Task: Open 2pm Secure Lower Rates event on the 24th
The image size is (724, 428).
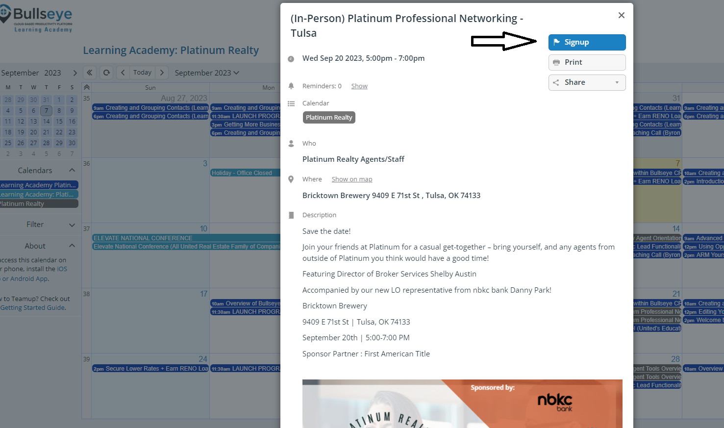Action: tap(150, 369)
